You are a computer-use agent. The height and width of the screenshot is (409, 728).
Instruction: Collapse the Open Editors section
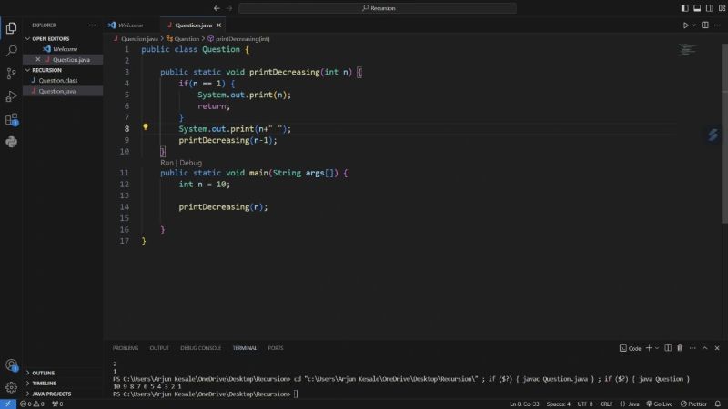[x=50, y=38]
